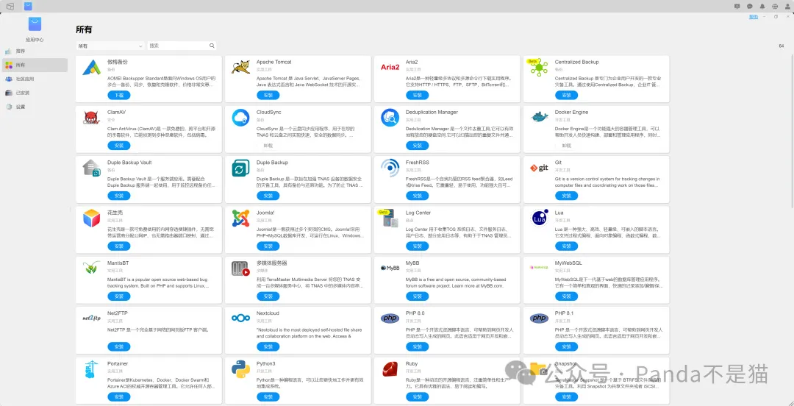Click the 多媒体服务器 icon
The image size is (794, 406).
pyautogui.click(x=241, y=268)
